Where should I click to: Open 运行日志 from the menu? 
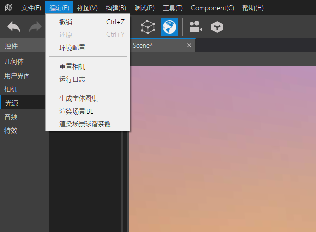tap(87, 80)
